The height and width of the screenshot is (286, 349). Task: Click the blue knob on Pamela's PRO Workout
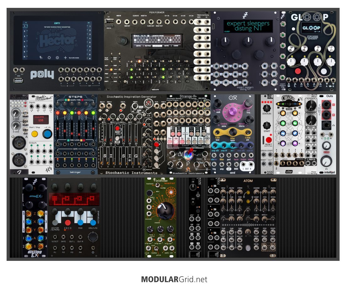click(x=47, y=134)
